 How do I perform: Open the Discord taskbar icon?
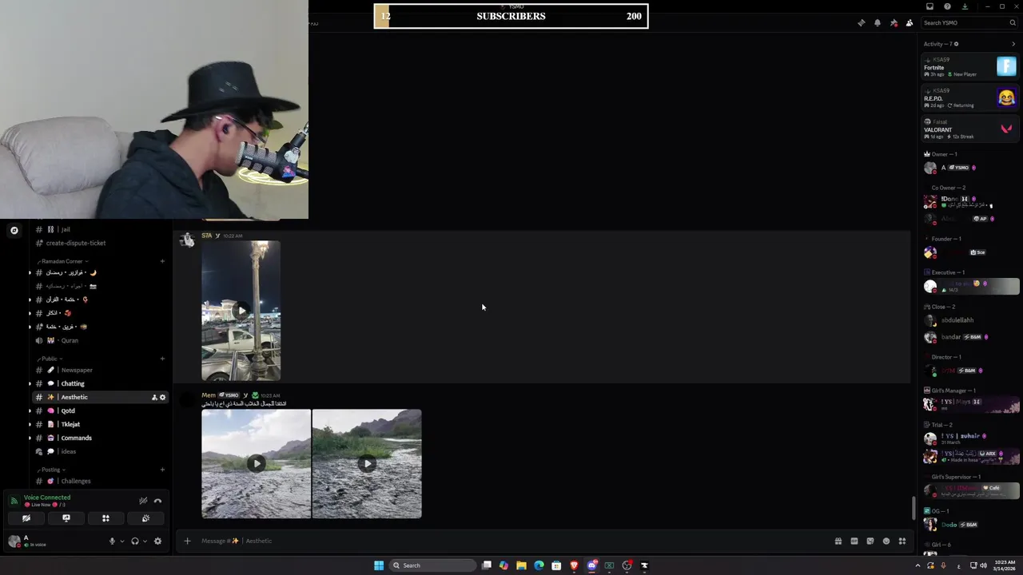pos(591,565)
